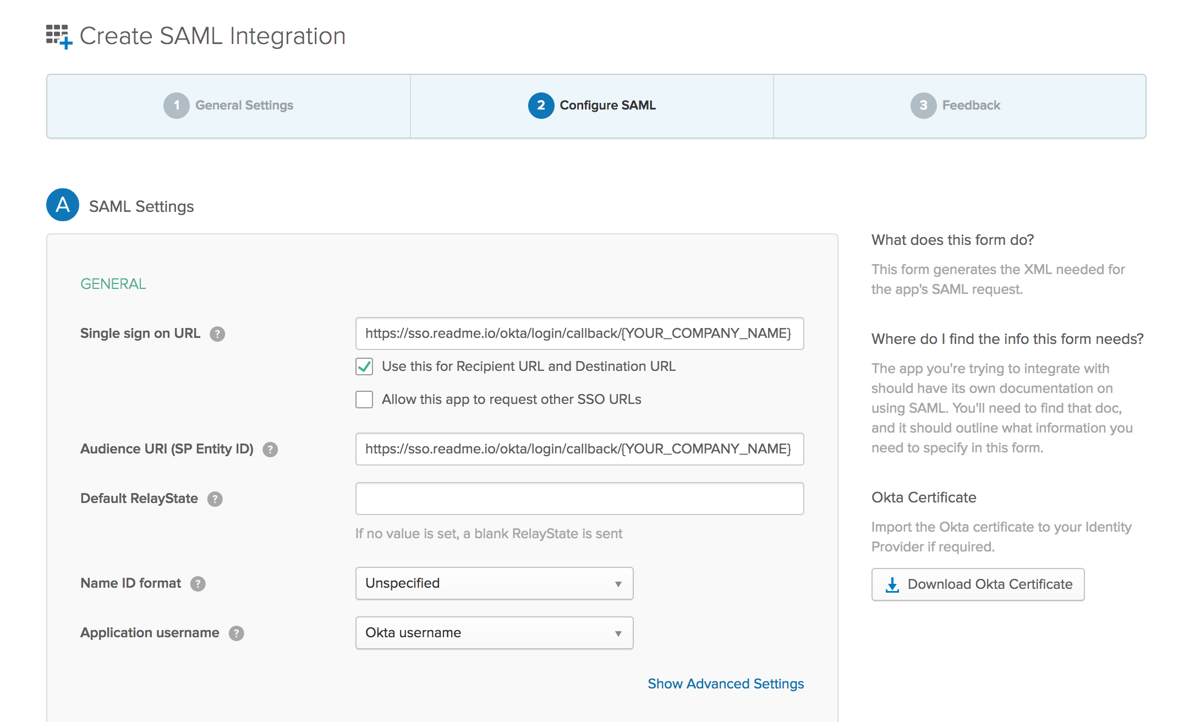Image resolution: width=1195 pixels, height=722 pixels.
Task: Click into the Single sign on URL field
Action: tap(579, 333)
